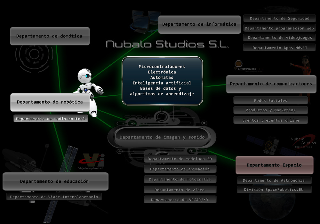Select Redes Sociales entry

pyautogui.click(x=271, y=100)
